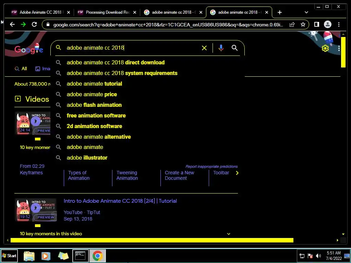Click the Chrome taskbar icon
Image resolution: width=351 pixels, height=263 pixels.
pos(97,256)
